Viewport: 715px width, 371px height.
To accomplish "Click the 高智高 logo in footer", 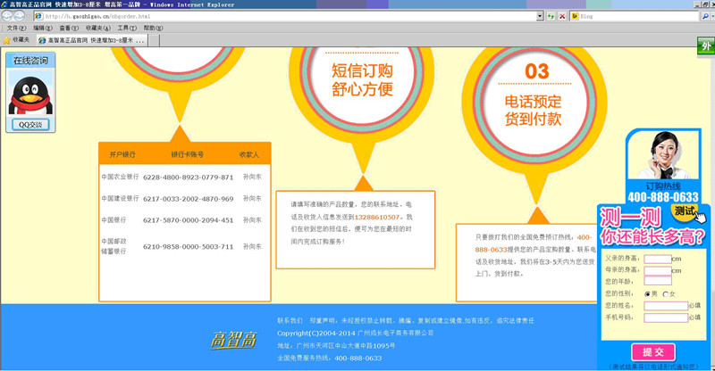I will coord(234,340).
